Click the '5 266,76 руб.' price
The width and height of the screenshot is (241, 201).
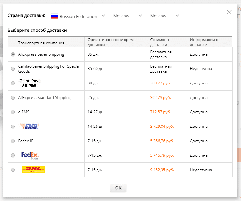click(162, 141)
